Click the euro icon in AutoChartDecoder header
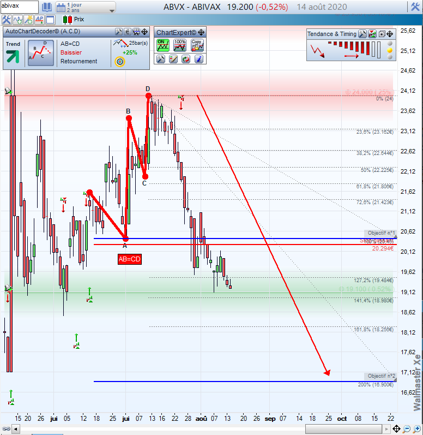This screenshot has height=435, width=423. click(x=128, y=32)
